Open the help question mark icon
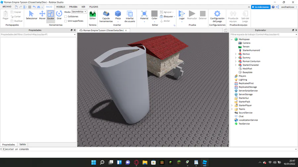The height and width of the screenshot is (167, 298). click(x=273, y=7)
